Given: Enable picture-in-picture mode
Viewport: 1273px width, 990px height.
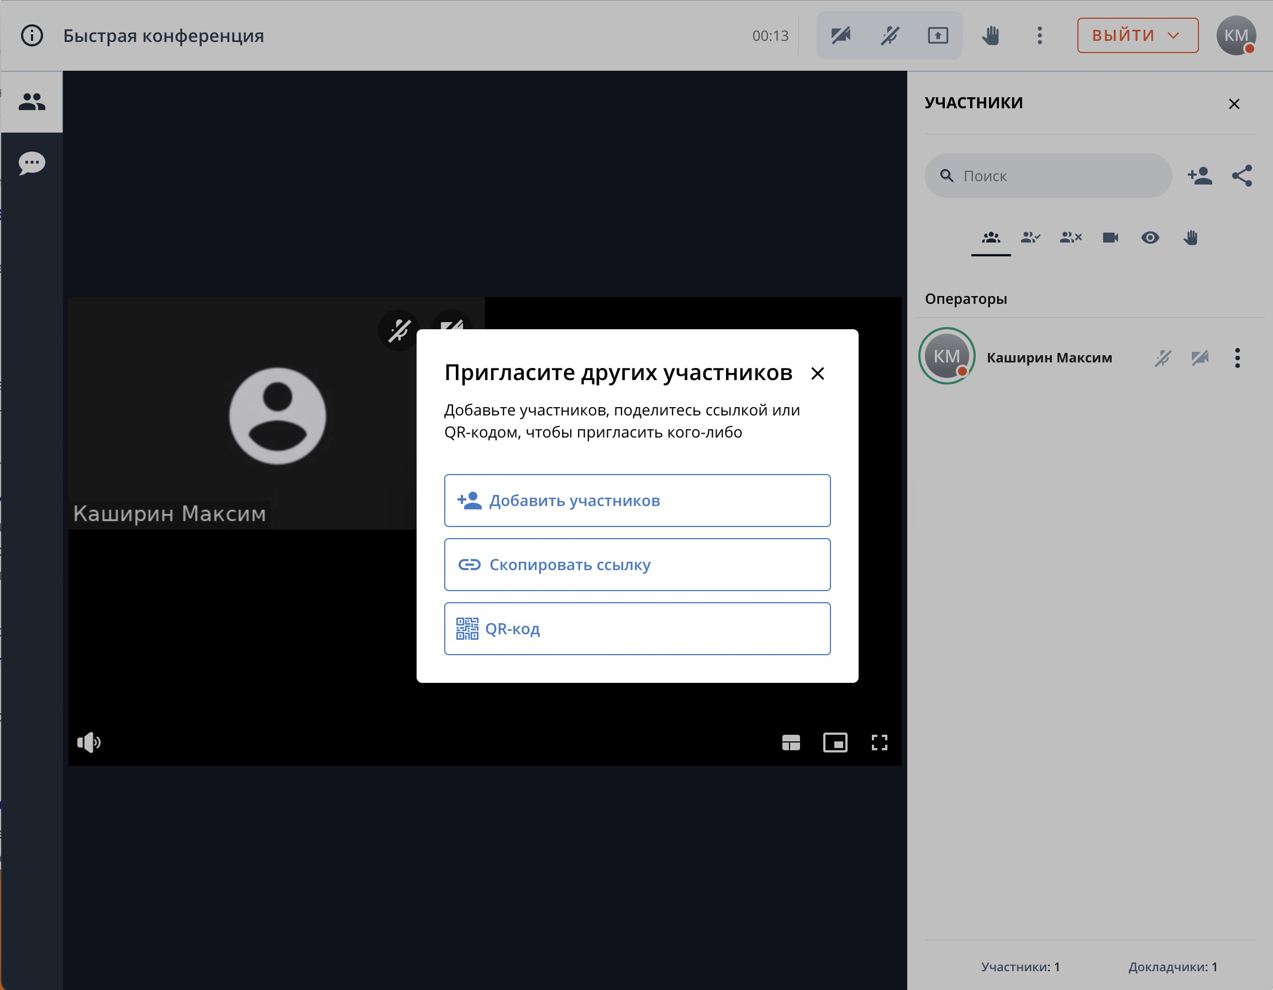Looking at the screenshot, I should (x=835, y=743).
